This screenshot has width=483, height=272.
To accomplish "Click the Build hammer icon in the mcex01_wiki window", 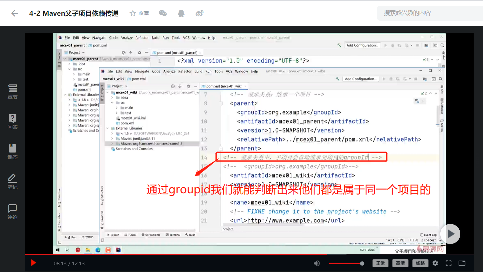I will coord(338,79).
